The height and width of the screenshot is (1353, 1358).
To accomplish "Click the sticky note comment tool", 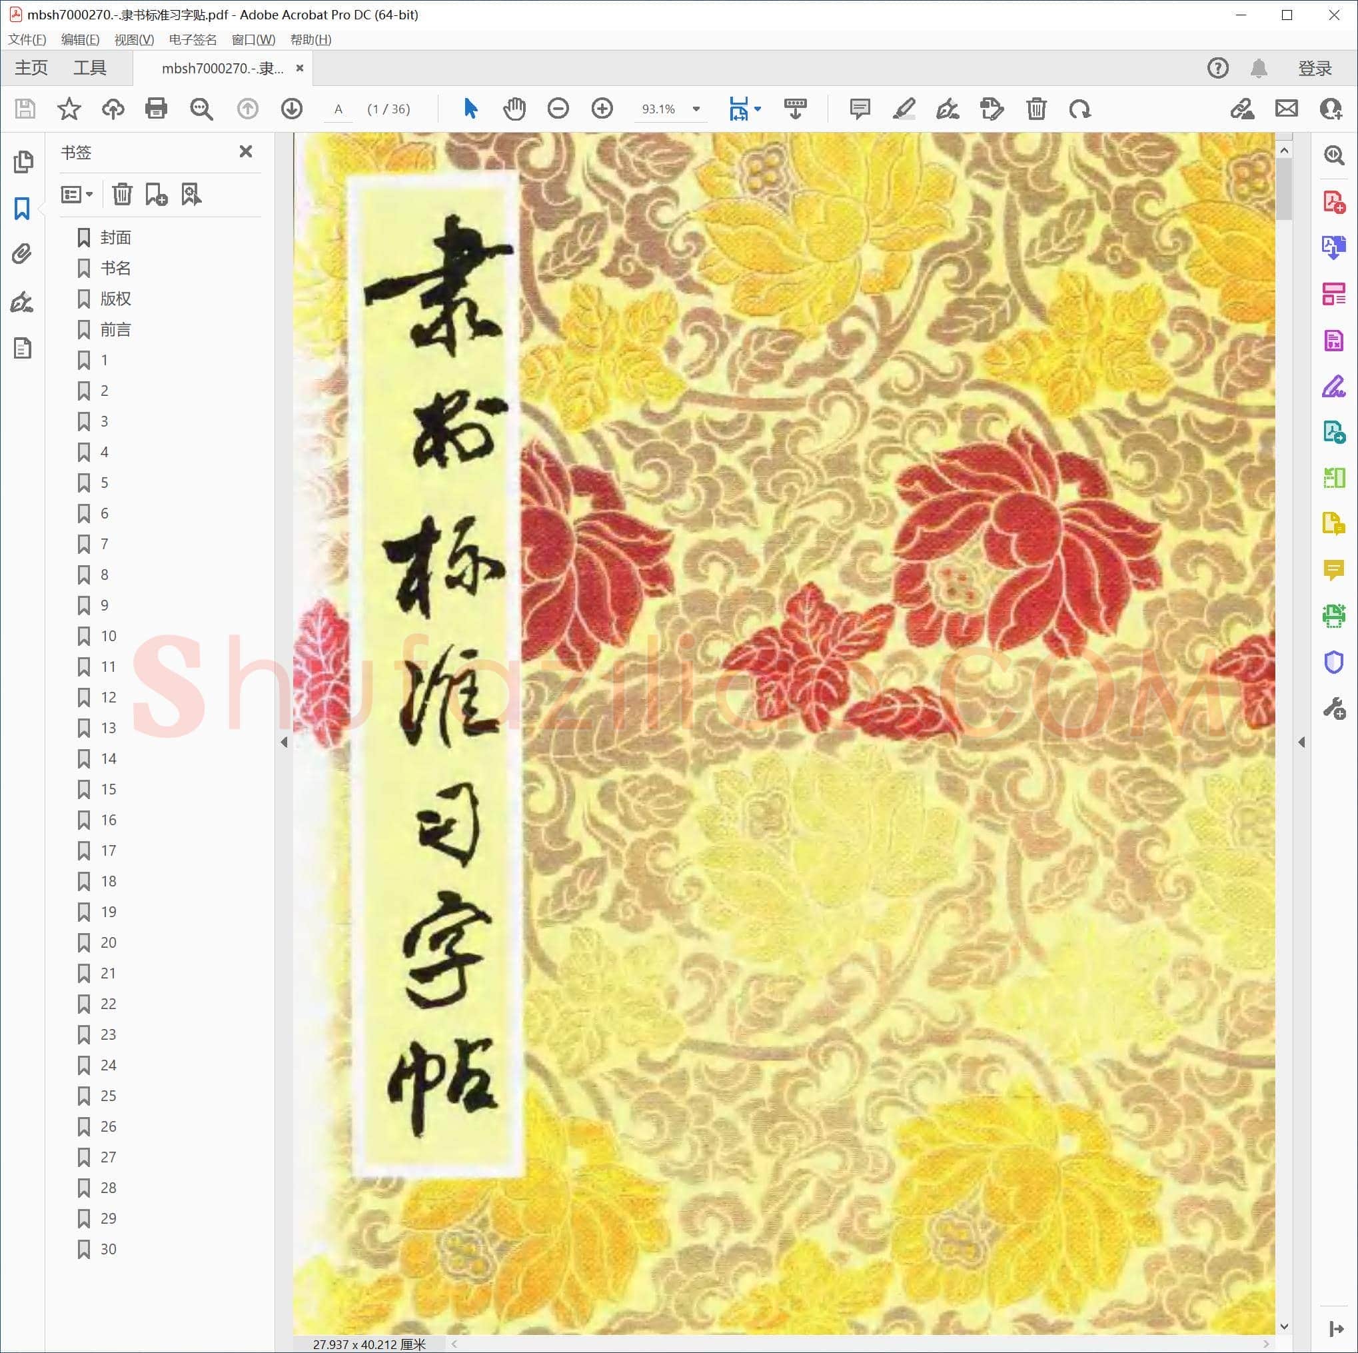I will pyautogui.click(x=860, y=109).
